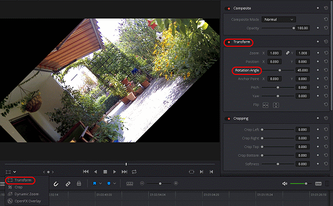Toggle position lock padlock

(79, 183)
